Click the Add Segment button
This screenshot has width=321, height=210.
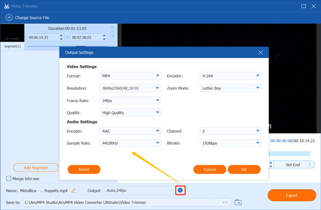coord(36,168)
